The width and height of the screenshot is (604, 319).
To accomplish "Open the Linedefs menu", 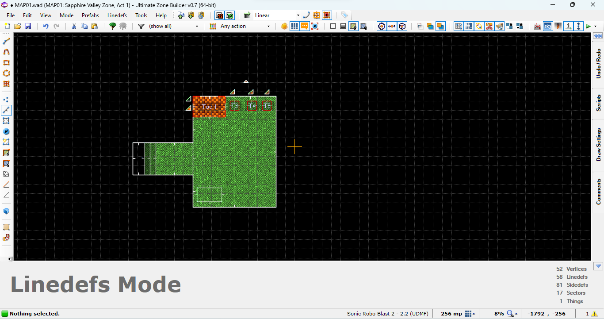I will pyautogui.click(x=117, y=15).
